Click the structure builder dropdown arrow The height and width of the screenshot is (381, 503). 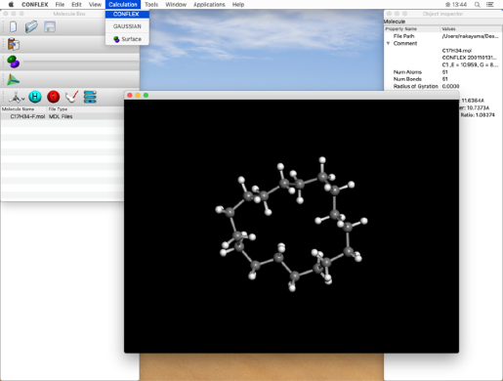pyautogui.click(x=23, y=99)
